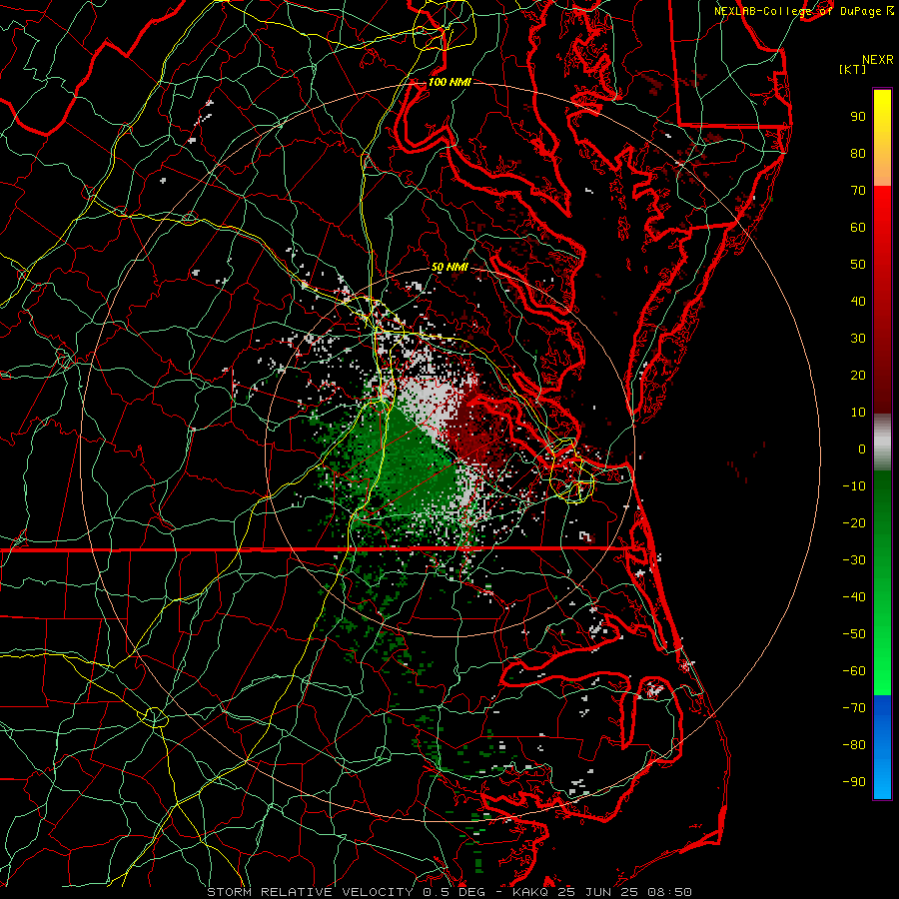
Task: Click the 70 value on the velocity scale
Action: click(858, 191)
